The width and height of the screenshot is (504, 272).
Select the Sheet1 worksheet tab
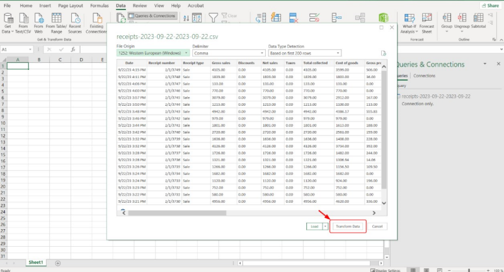click(35, 262)
